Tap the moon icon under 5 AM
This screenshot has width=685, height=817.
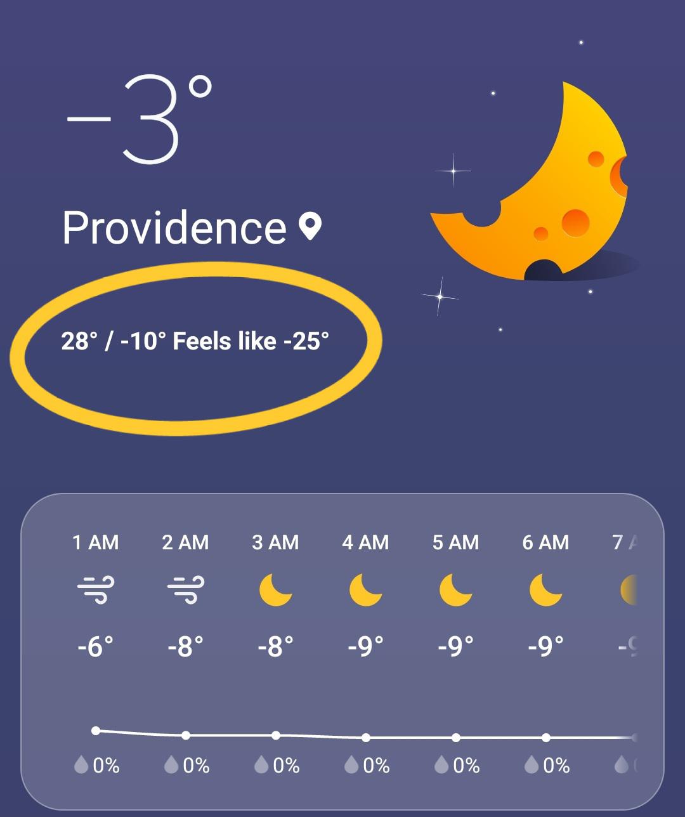pos(455,590)
